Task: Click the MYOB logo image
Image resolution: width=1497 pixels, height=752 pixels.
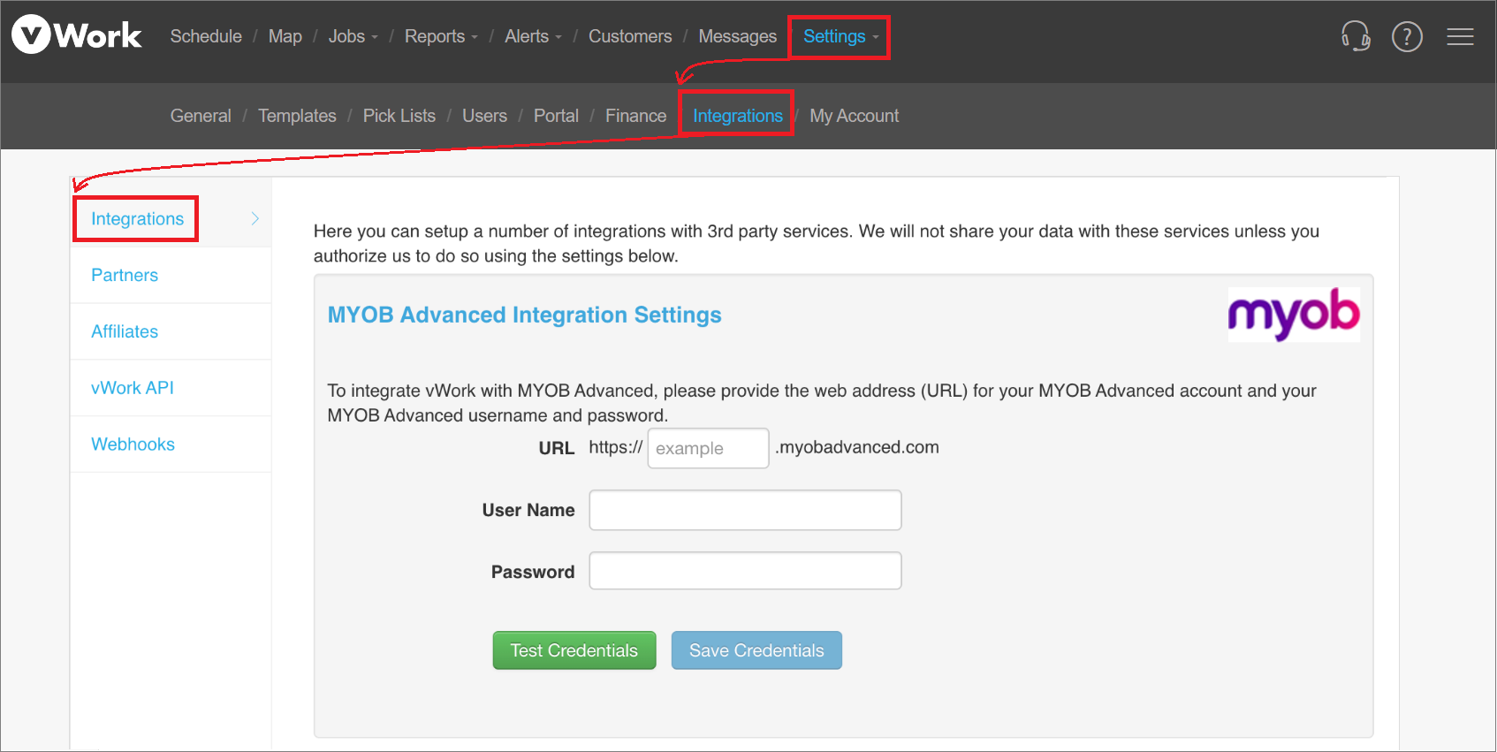Action: (x=1293, y=315)
